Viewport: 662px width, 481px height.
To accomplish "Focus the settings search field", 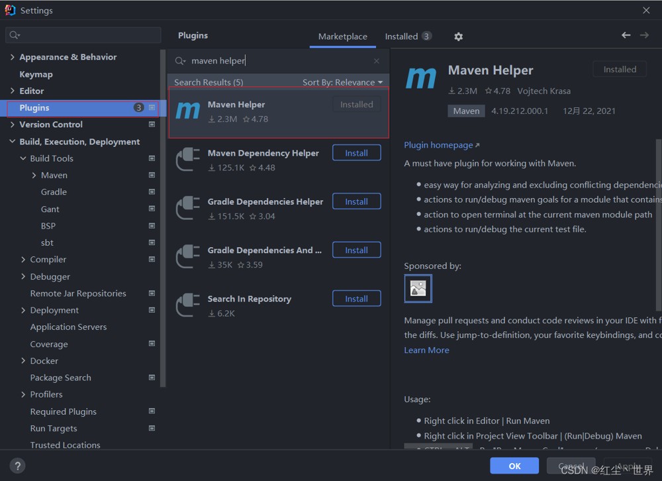I will point(83,35).
